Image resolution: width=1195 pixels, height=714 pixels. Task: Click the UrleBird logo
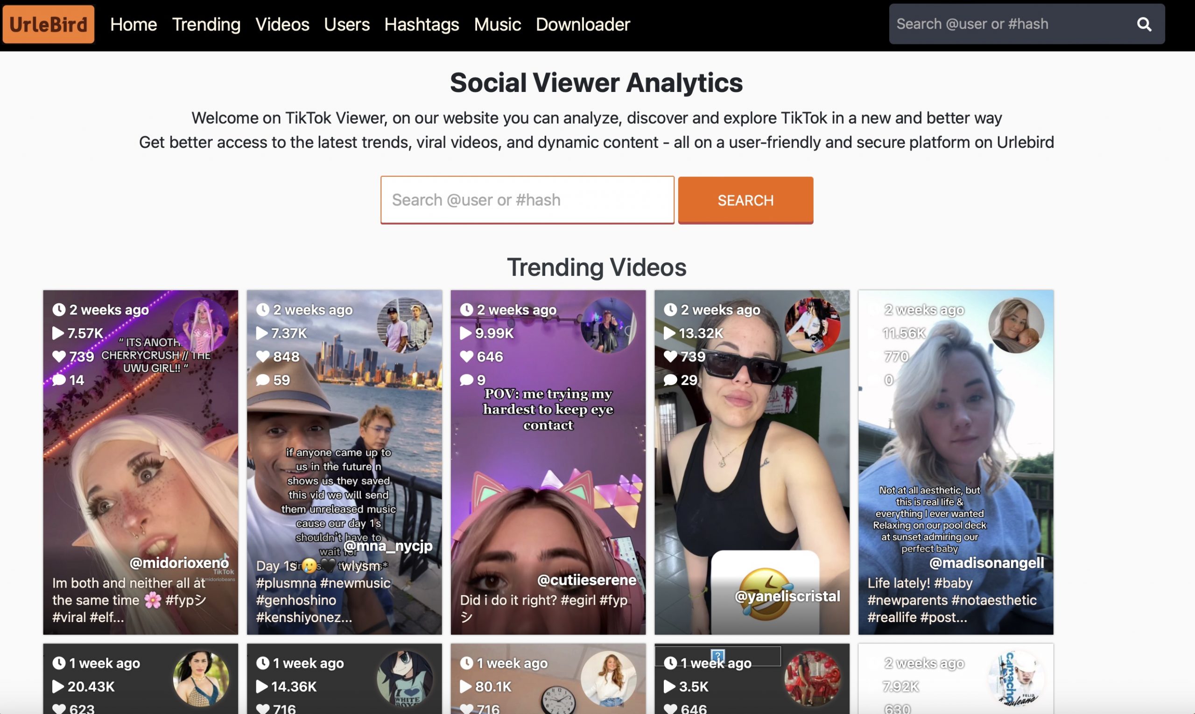point(48,24)
